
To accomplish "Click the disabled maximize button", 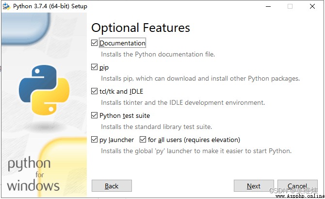I will click(x=290, y=6).
